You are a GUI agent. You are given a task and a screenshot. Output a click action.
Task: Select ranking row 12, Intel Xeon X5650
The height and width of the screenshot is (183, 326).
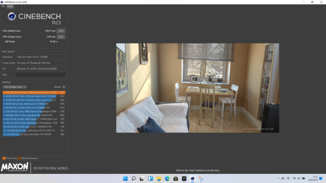point(34,134)
